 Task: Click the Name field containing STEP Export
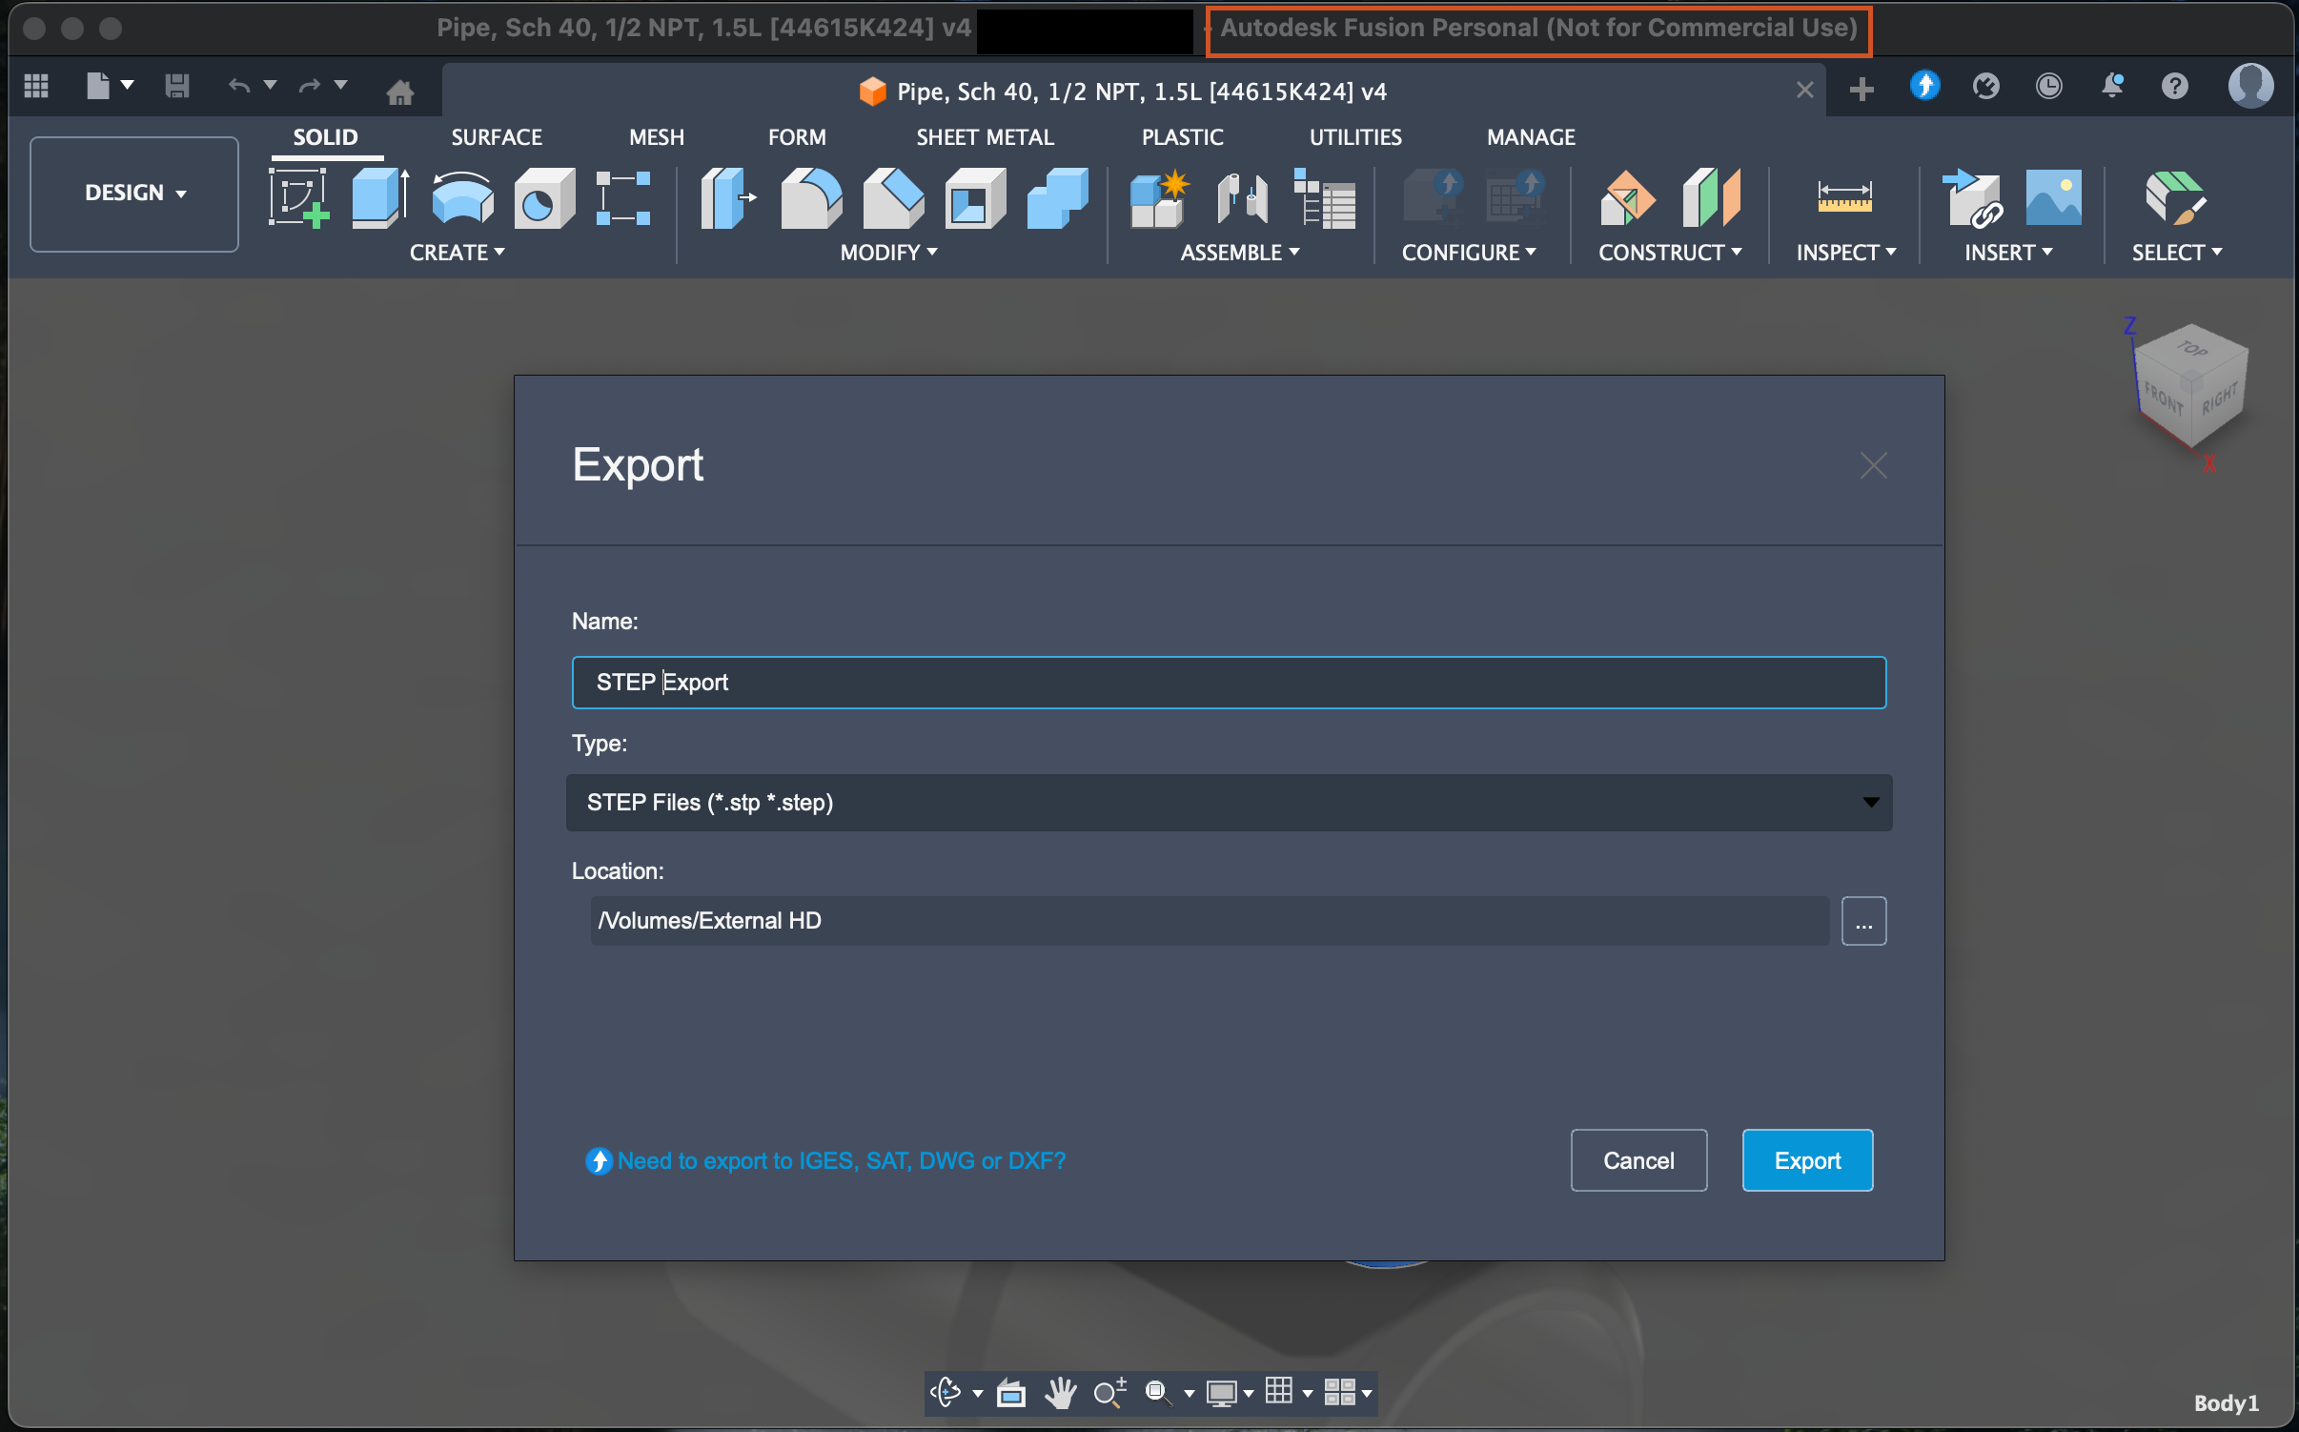pyautogui.click(x=1228, y=683)
